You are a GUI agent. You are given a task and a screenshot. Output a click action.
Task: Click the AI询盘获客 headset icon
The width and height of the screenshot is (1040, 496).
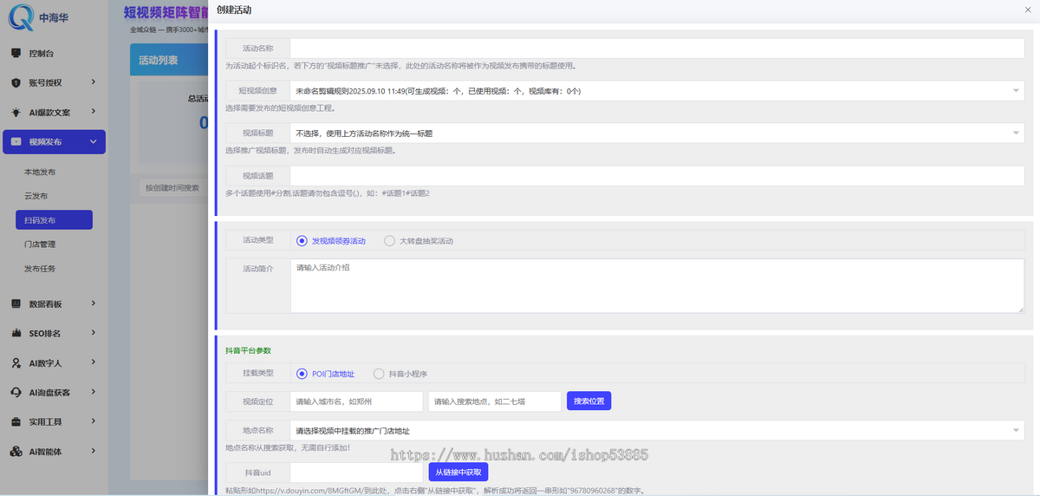tap(16, 392)
